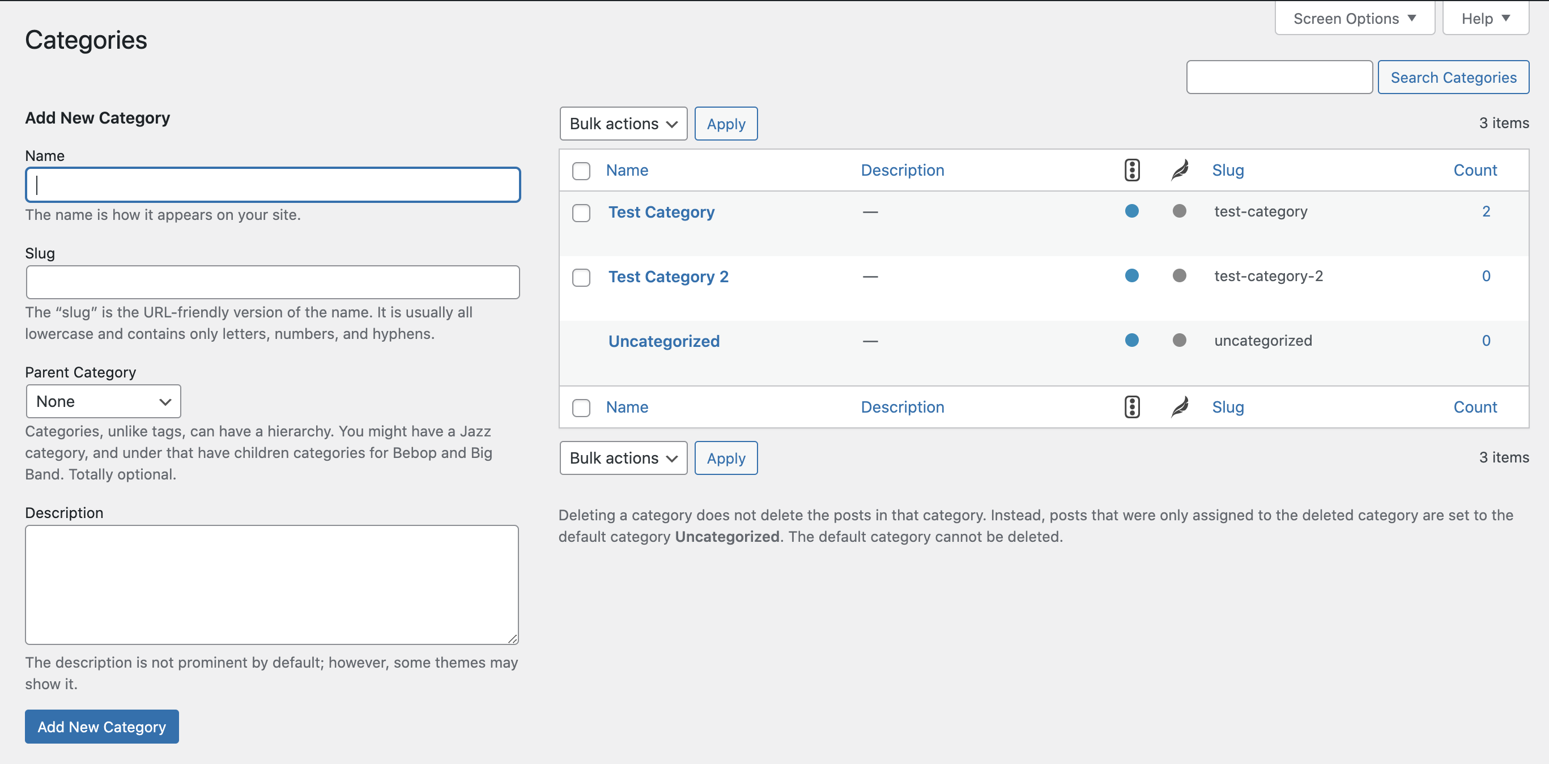Open the bottom Bulk actions dropdown
The height and width of the screenshot is (764, 1549).
click(x=623, y=459)
